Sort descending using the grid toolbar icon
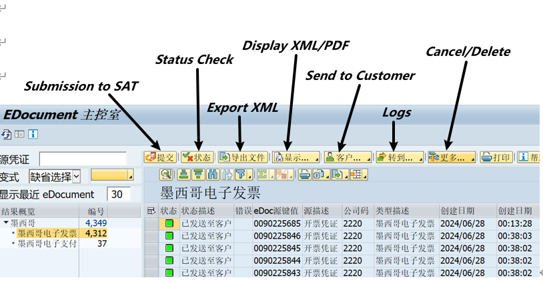The height and width of the screenshot is (282, 543). (x=198, y=175)
